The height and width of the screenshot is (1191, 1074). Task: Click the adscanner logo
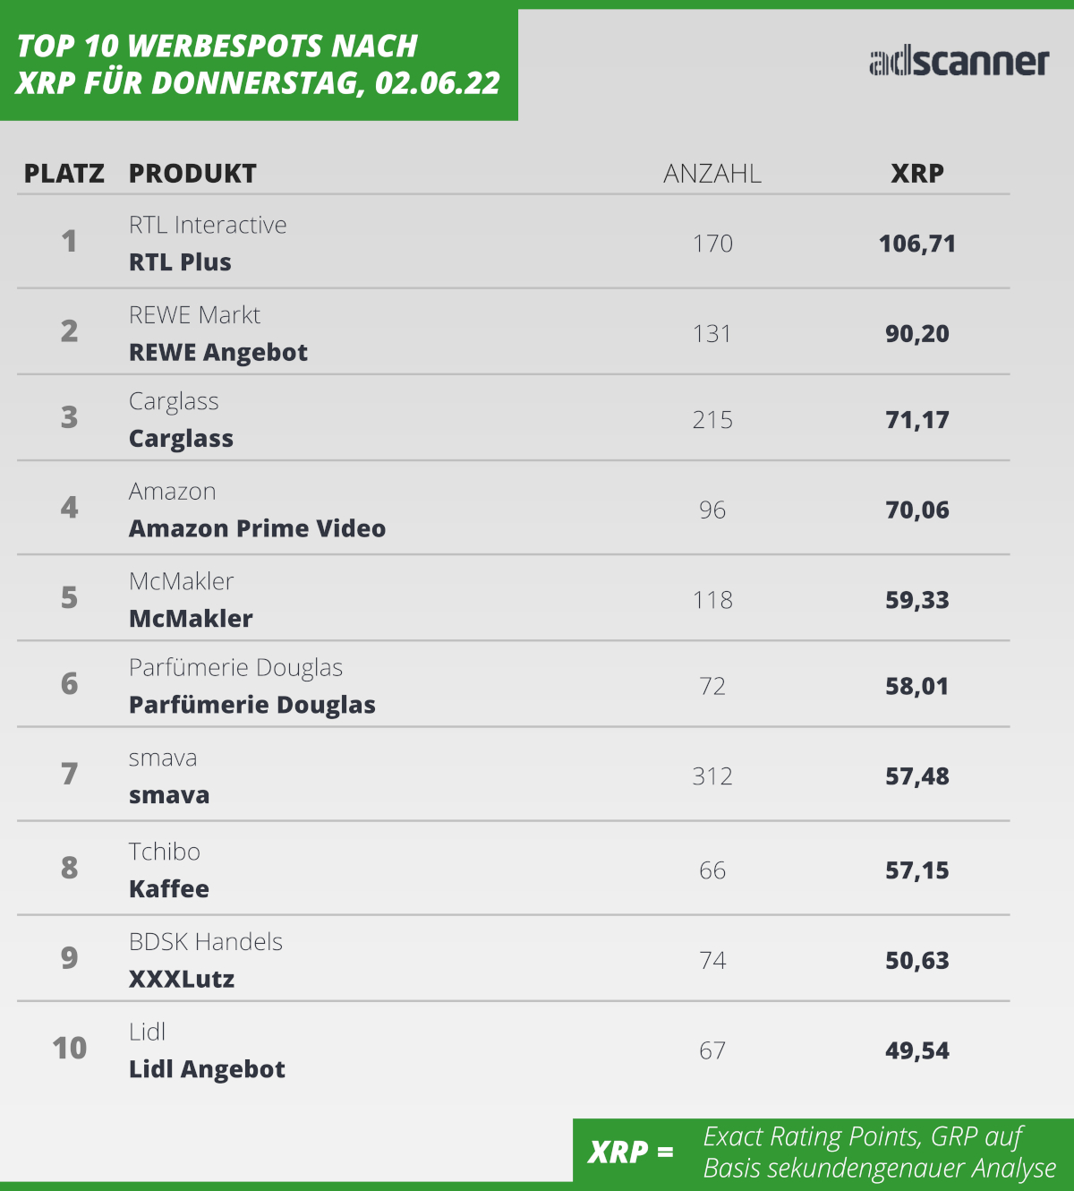[959, 62]
